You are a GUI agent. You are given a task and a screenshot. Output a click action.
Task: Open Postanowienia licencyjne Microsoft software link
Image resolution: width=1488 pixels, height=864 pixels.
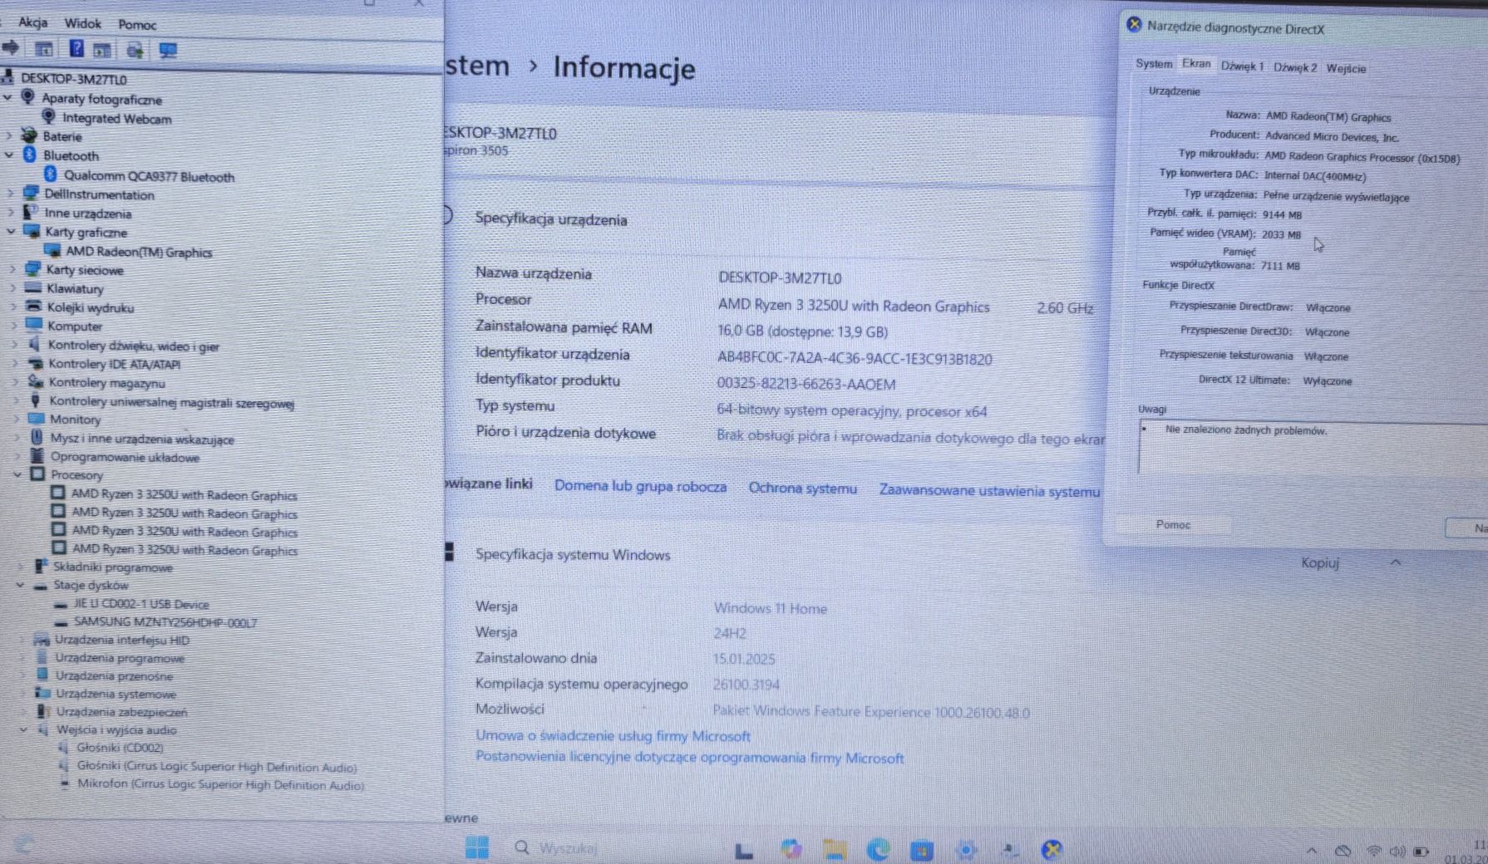coord(689,757)
